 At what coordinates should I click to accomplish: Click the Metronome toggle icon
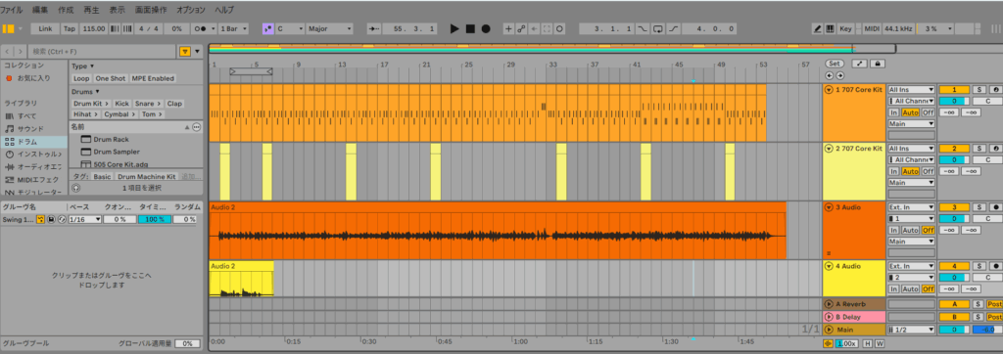click(201, 28)
